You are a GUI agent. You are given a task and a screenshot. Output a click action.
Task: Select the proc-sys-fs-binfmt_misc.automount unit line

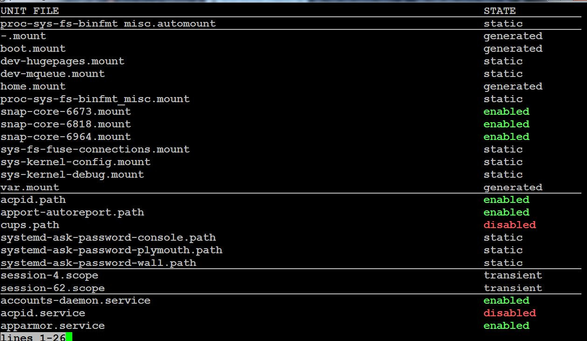(108, 23)
